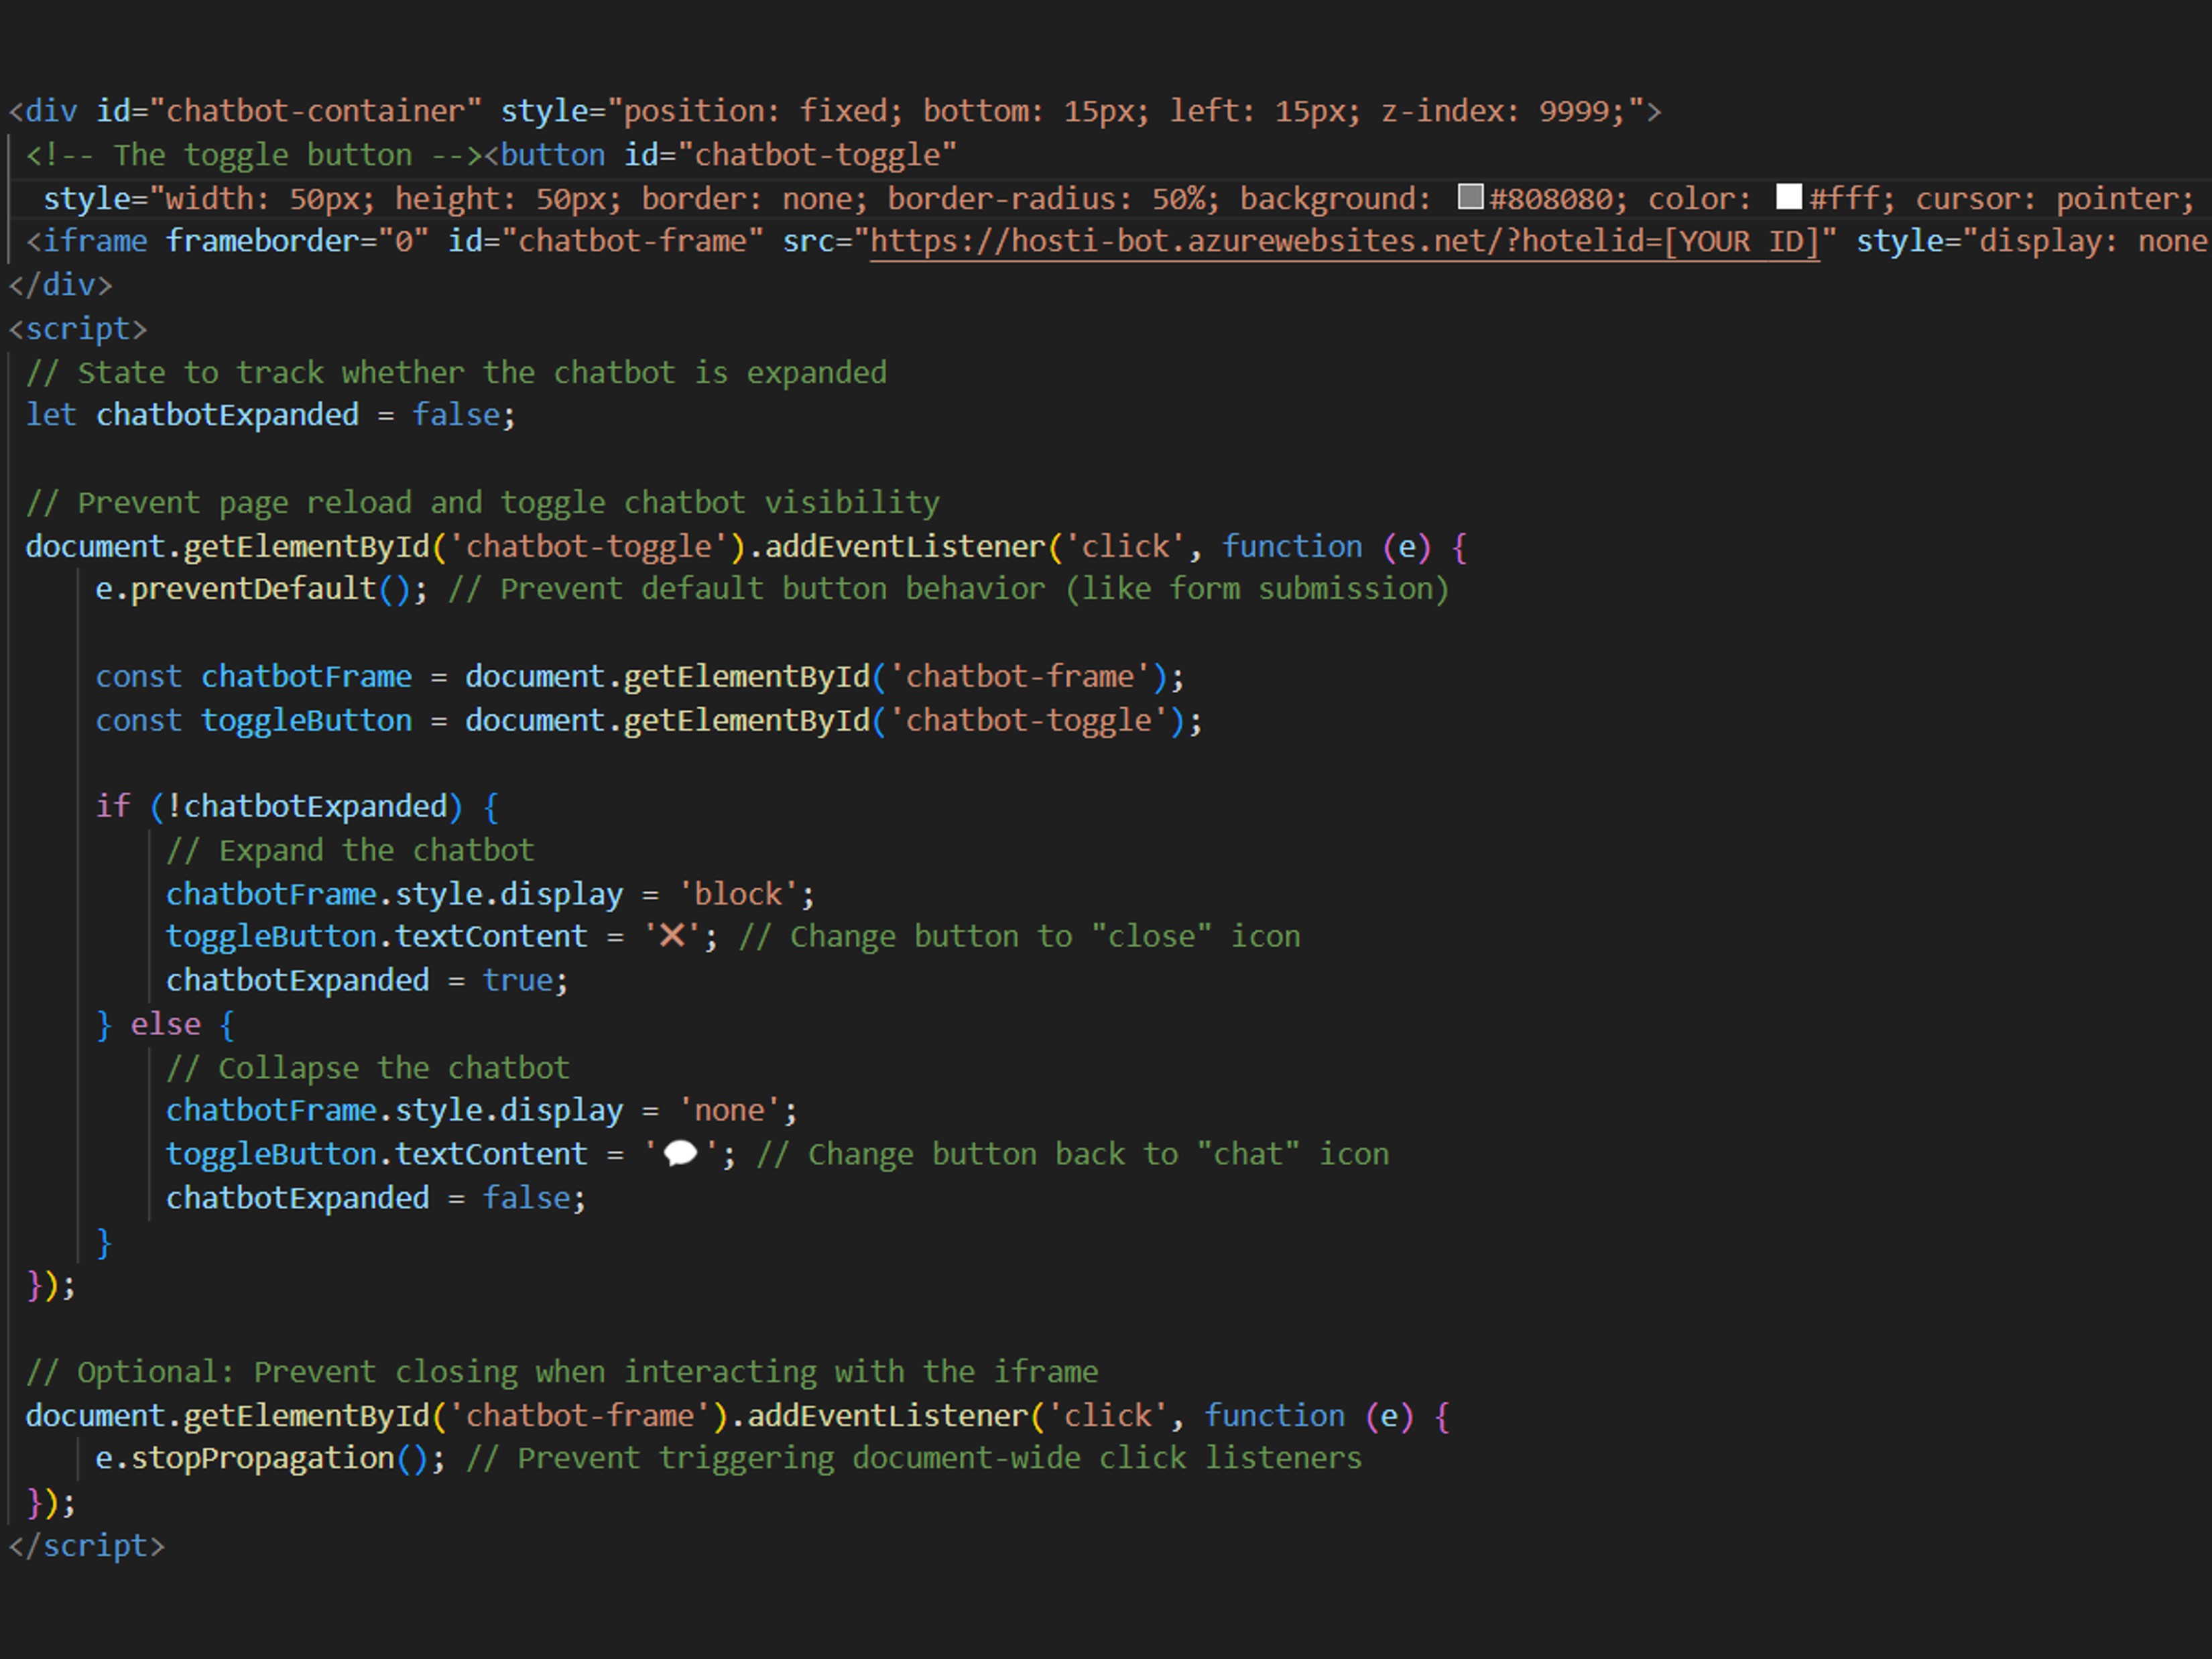The image size is (2212, 1659).
Task: Click the const chatbotFrame variable name
Action: click(x=306, y=677)
